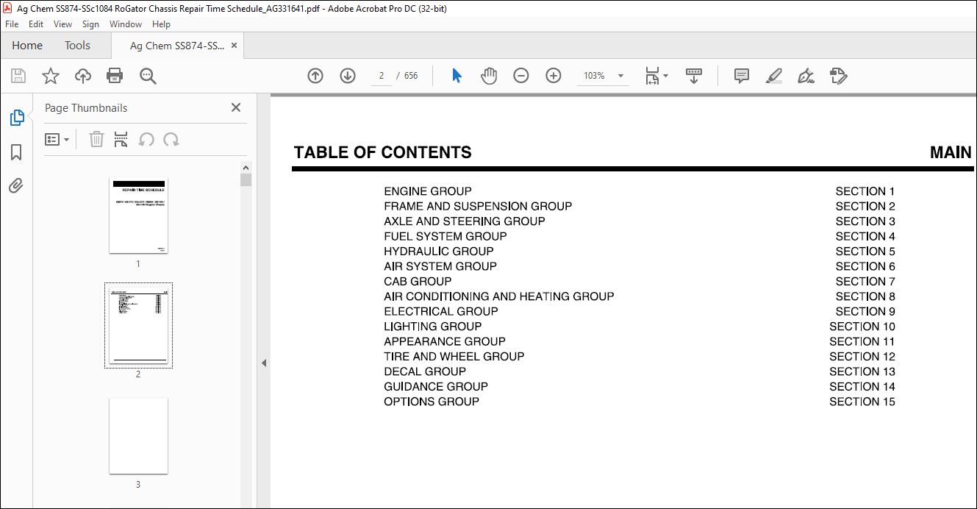Open the Sign menu
Viewport: 977px width, 509px height.
pos(90,24)
